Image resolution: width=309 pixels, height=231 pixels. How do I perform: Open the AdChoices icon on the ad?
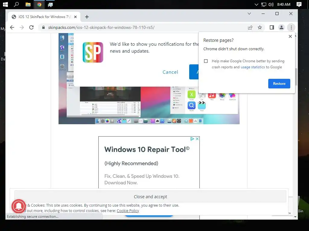click(x=192, y=139)
